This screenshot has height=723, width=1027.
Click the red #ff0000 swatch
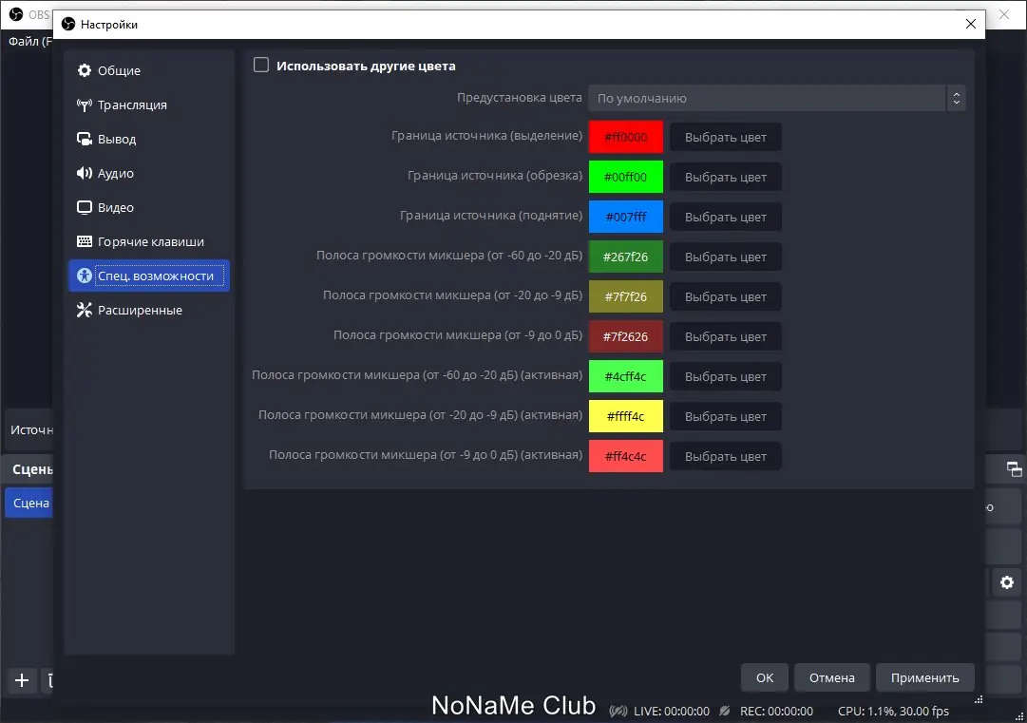tap(625, 137)
